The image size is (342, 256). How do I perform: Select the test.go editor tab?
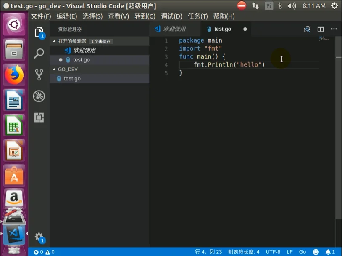(226, 29)
